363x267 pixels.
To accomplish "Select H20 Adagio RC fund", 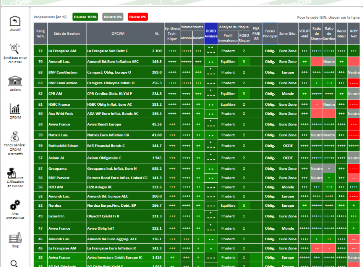I will pos(100,187).
